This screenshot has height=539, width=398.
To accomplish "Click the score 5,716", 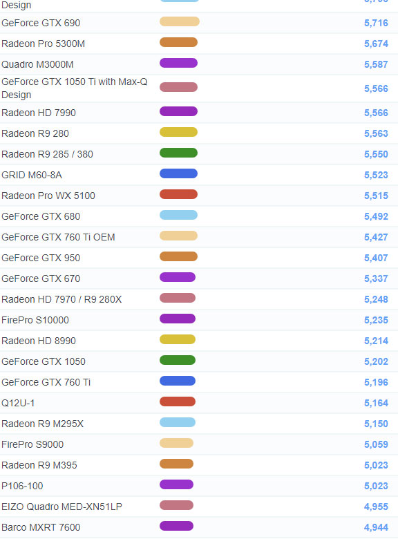I will coord(376,23).
